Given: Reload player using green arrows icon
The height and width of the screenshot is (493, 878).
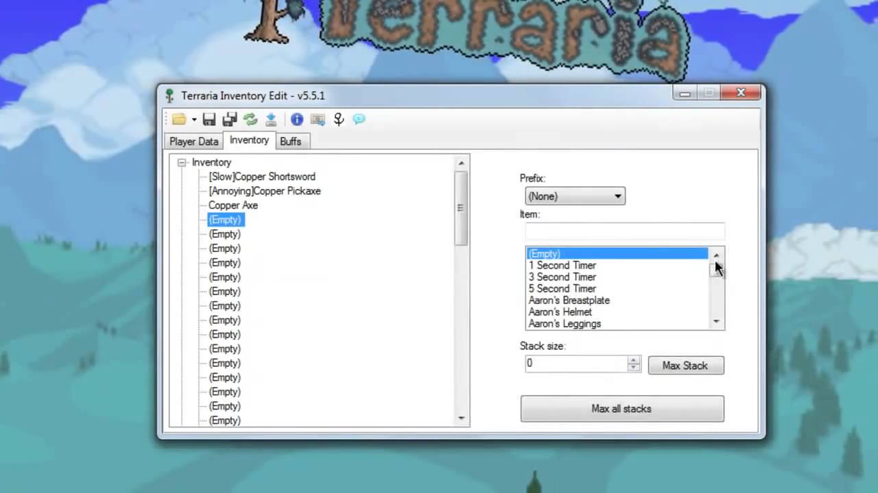Looking at the screenshot, I should click(250, 120).
